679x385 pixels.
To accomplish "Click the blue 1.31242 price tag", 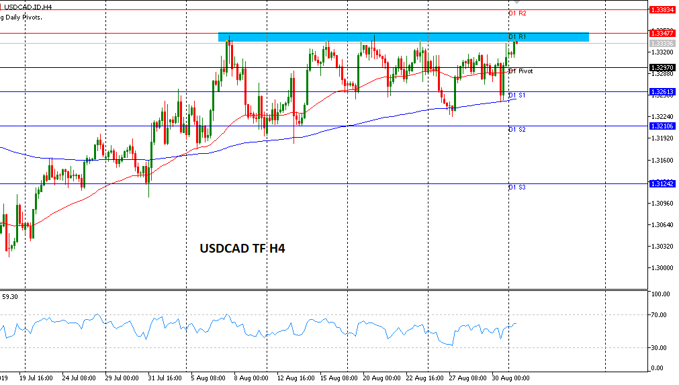I will click(662, 183).
